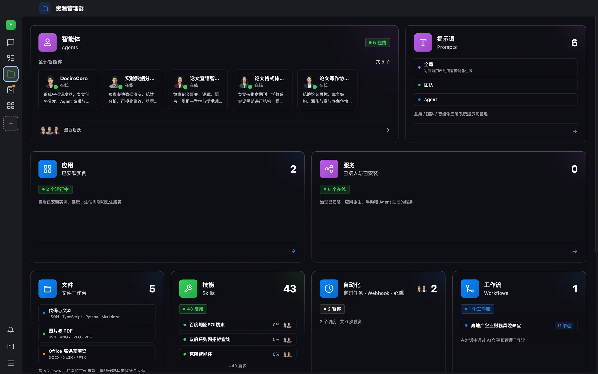Select the 团队 prompt scope row

click(496, 85)
